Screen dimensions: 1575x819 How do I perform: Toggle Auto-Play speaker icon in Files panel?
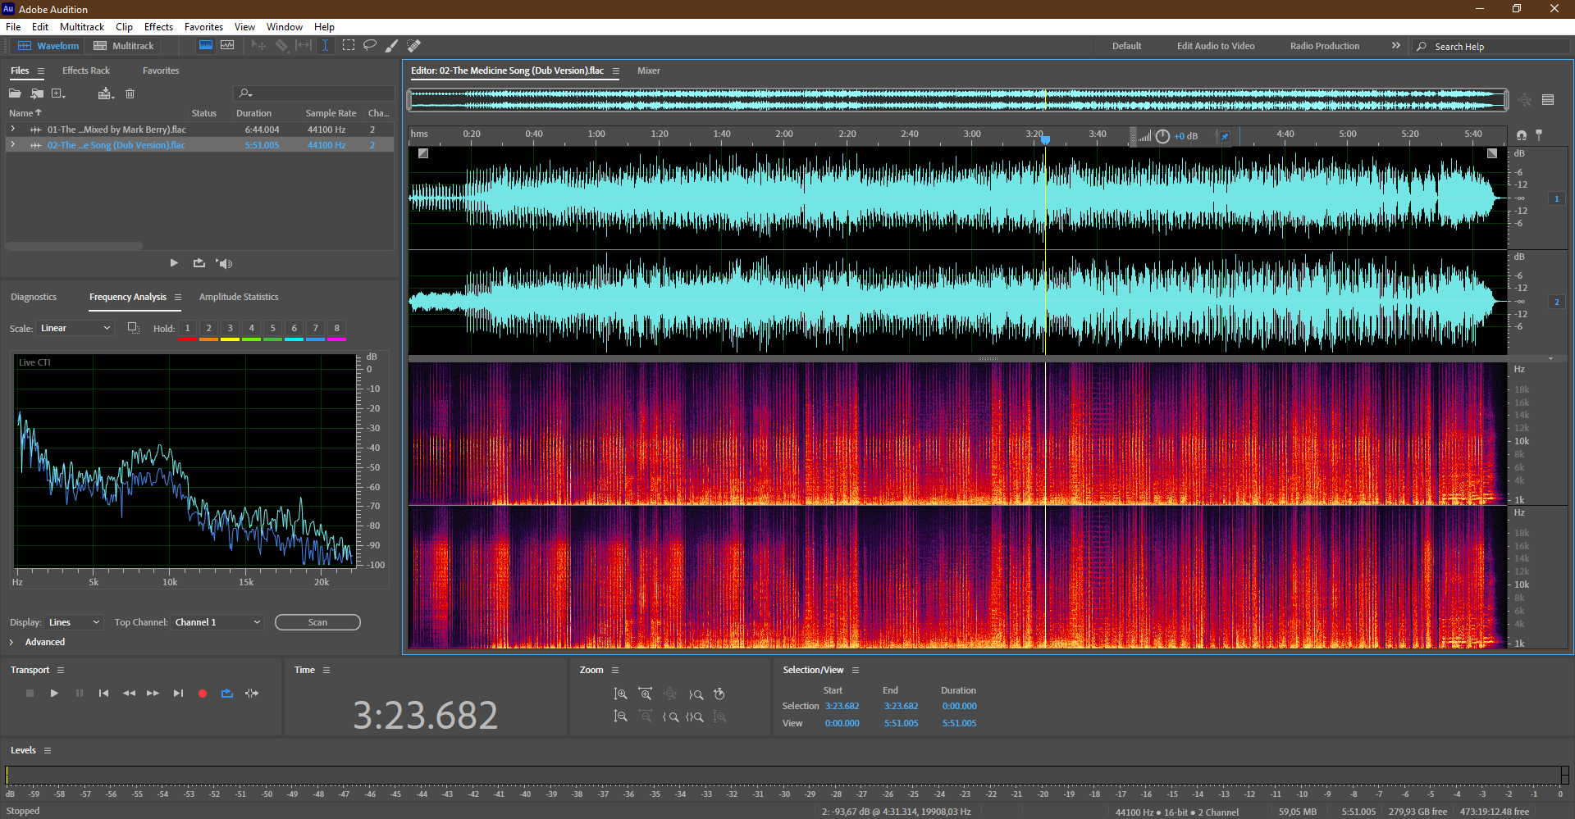[224, 263]
